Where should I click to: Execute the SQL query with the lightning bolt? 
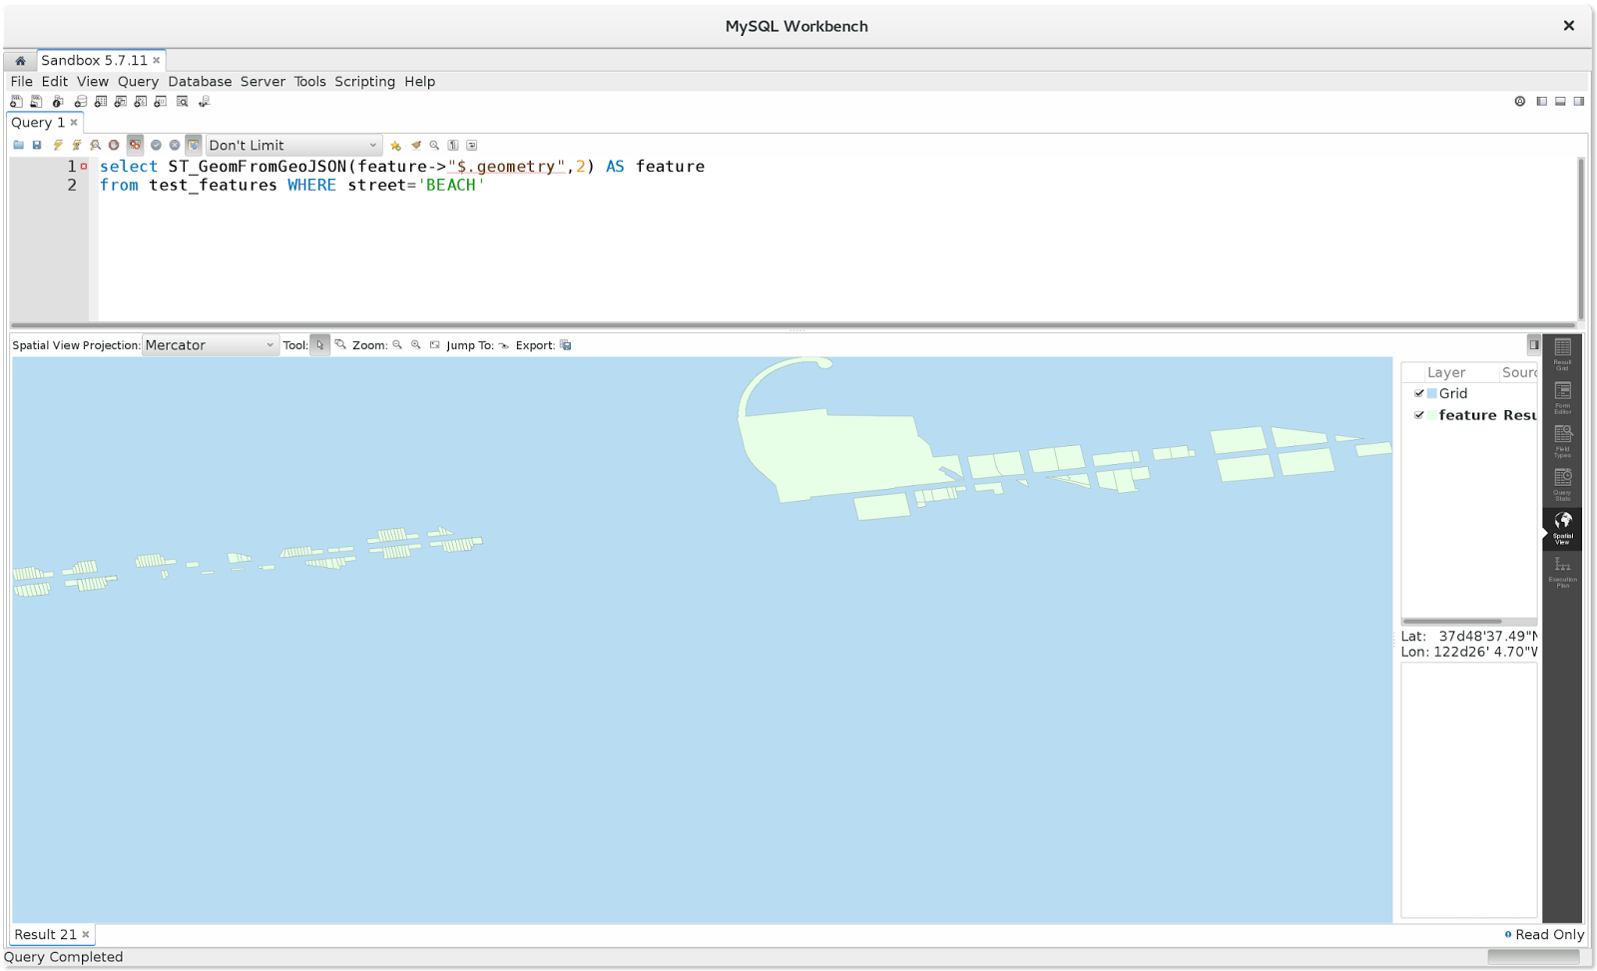[58, 145]
